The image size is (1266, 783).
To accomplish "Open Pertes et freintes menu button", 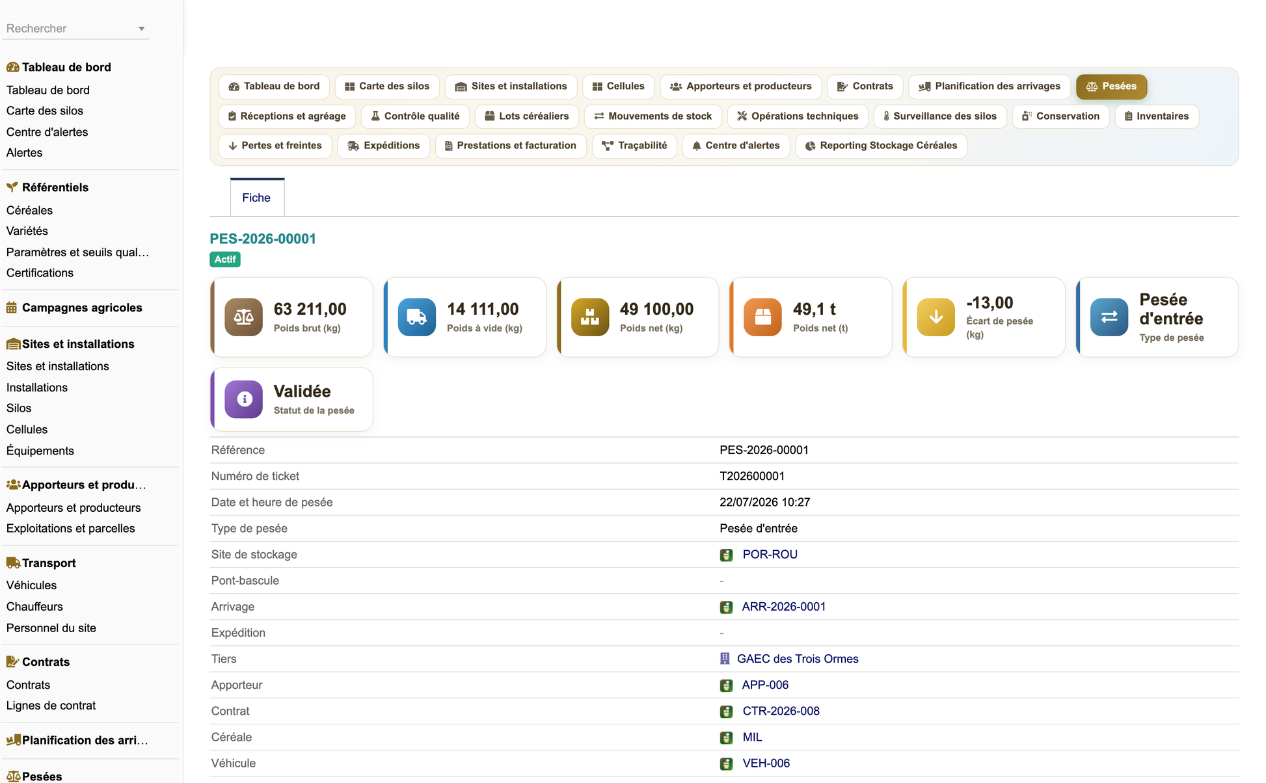I will click(x=275, y=146).
